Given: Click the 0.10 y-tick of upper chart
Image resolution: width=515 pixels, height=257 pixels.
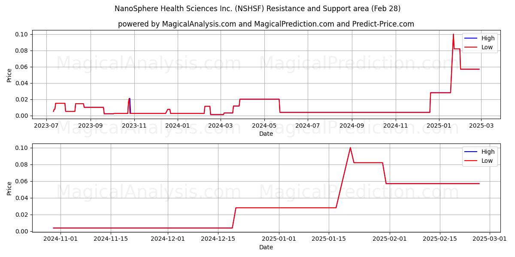Looking at the screenshot, I should [x=22, y=34].
